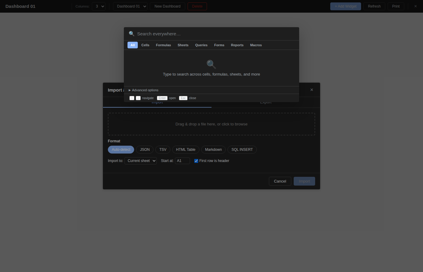The height and width of the screenshot is (272, 423).
Task: Click the drag and drop file zone
Action: (x=211, y=124)
